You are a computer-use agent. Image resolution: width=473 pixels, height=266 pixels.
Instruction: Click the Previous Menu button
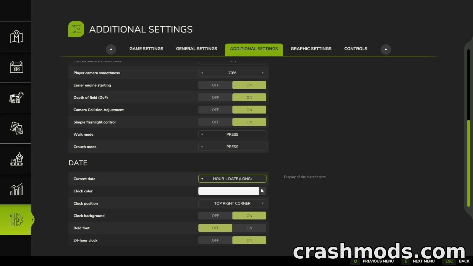point(373,261)
